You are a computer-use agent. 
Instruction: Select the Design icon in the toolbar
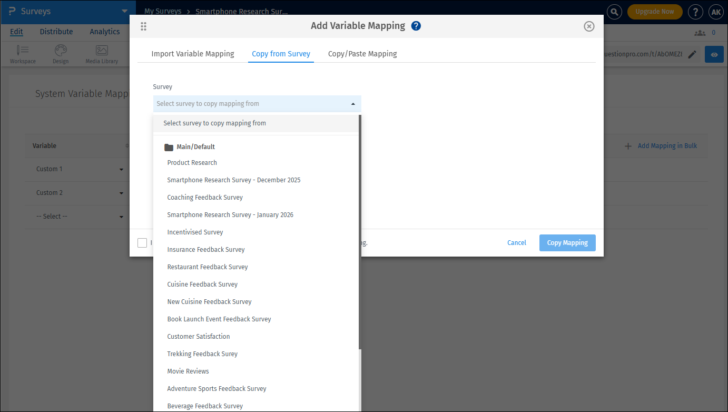coord(60,53)
